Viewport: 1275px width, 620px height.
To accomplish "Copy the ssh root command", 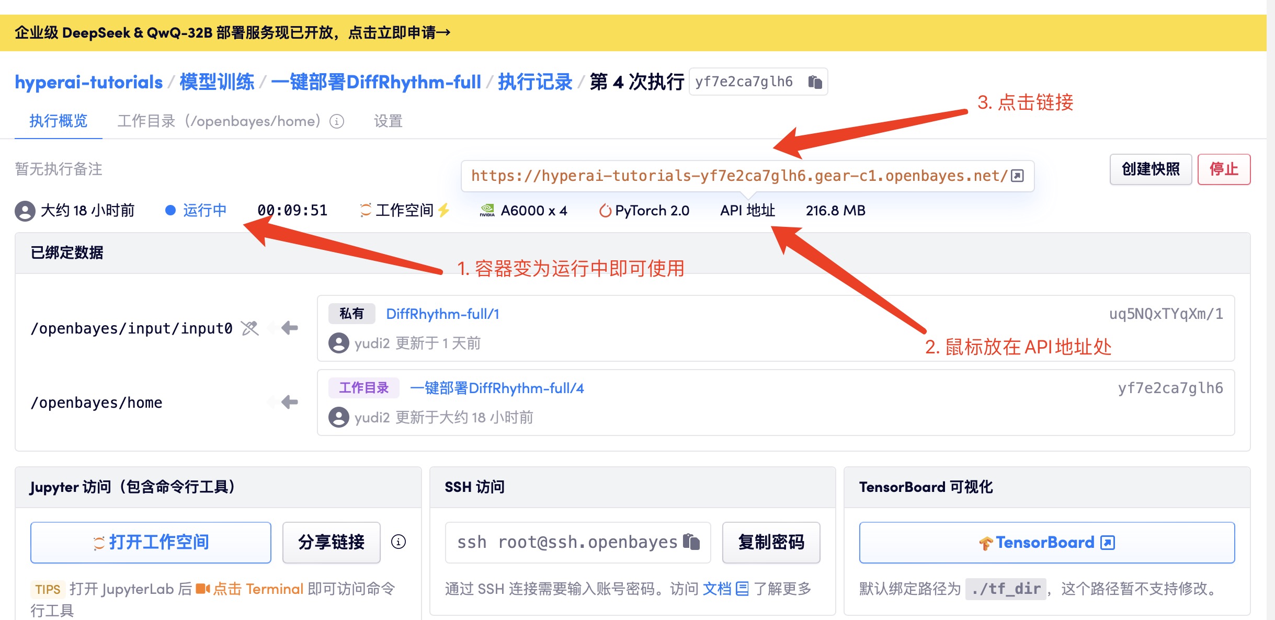I will pyautogui.click(x=691, y=542).
